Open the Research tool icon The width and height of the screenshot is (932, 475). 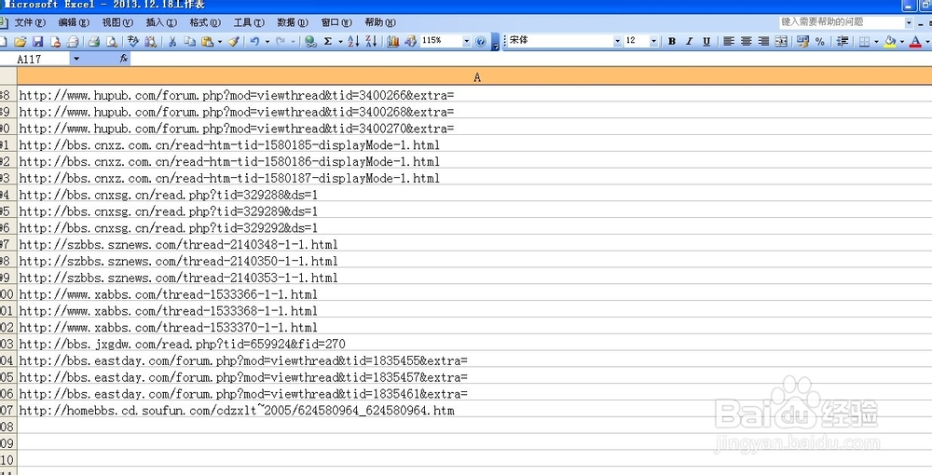click(151, 42)
